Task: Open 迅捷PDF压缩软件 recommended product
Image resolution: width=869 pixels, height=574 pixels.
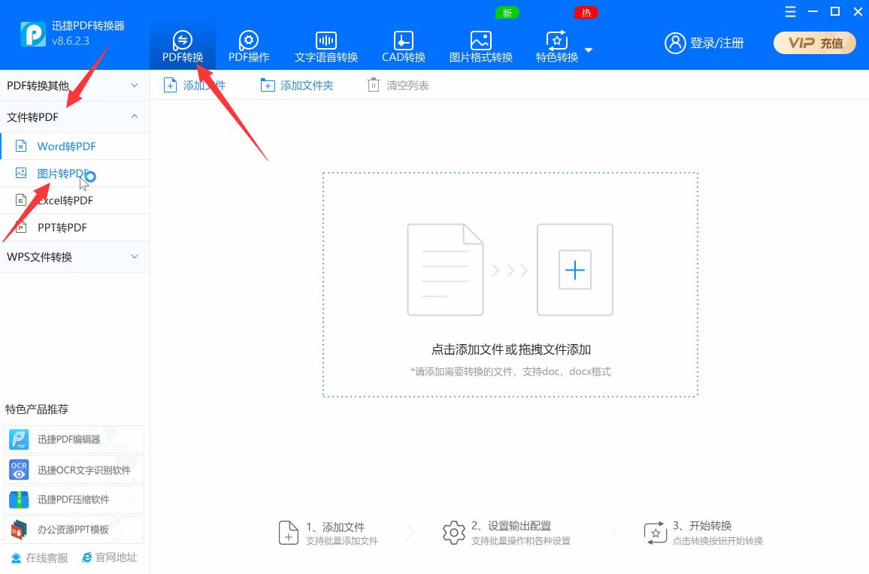Action: (74, 500)
